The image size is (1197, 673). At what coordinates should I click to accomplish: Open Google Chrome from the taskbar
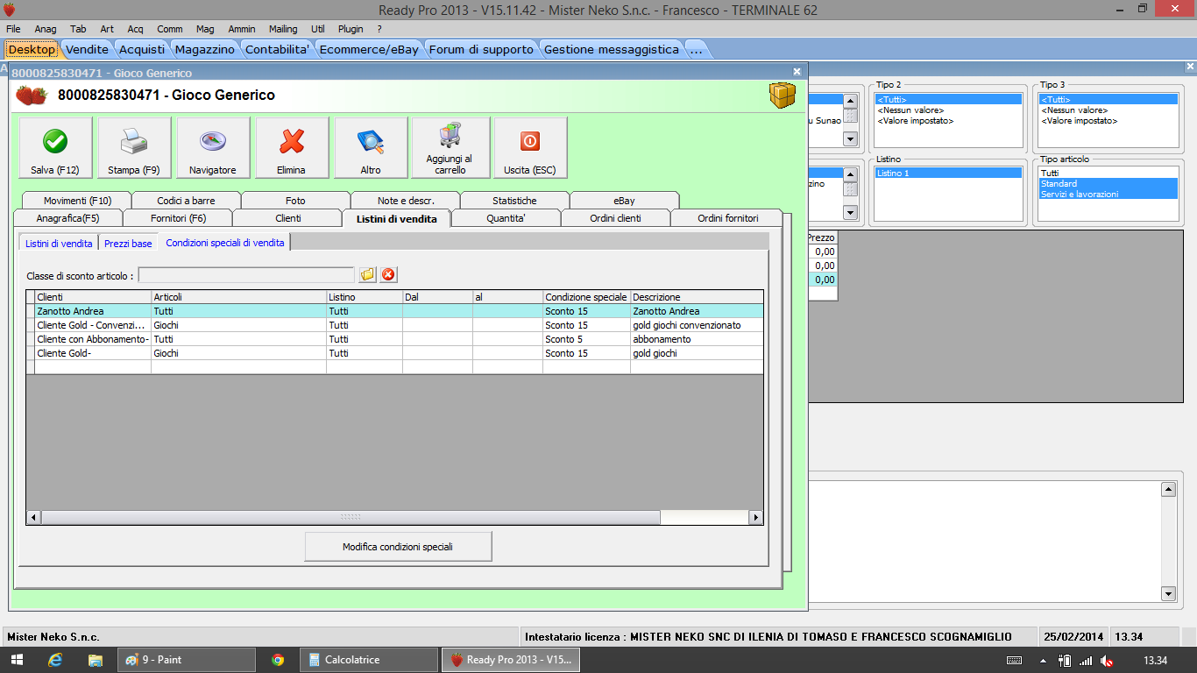point(278,660)
